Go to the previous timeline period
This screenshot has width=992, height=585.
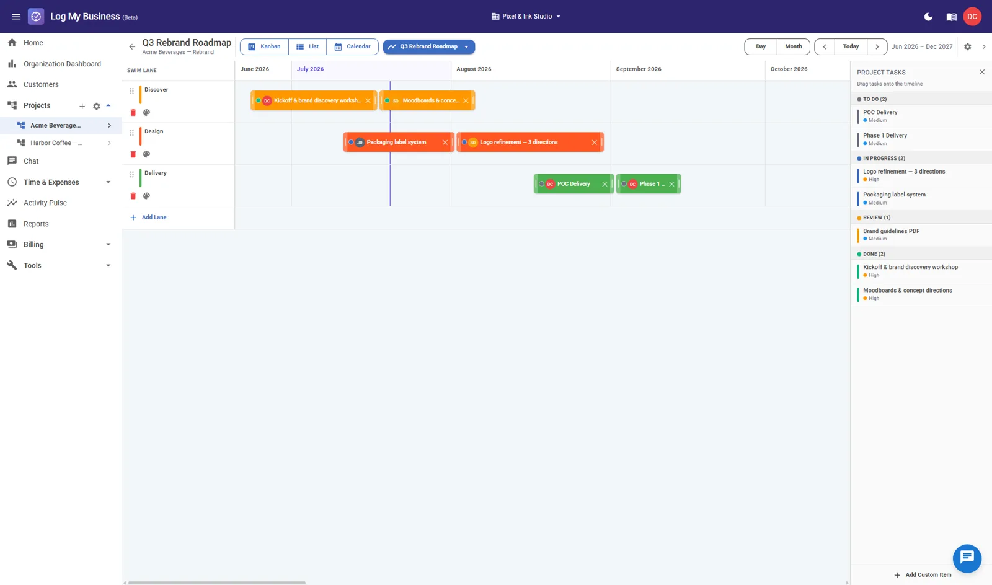pyautogui.click(x=825, y=46)
